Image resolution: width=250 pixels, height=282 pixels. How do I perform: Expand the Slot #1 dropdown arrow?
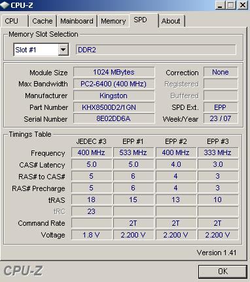63,50
